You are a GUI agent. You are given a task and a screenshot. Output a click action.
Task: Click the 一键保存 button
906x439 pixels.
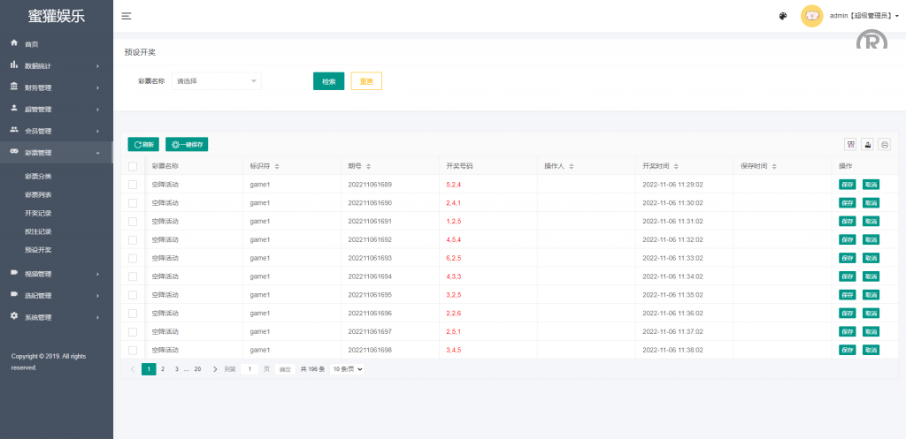[187, 144]
